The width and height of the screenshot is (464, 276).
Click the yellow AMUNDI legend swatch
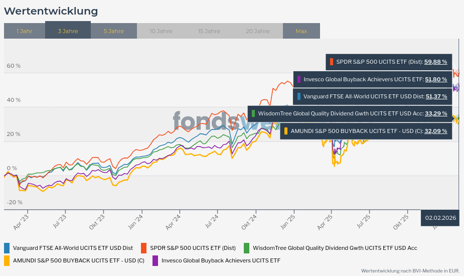(x=7, y=260)
